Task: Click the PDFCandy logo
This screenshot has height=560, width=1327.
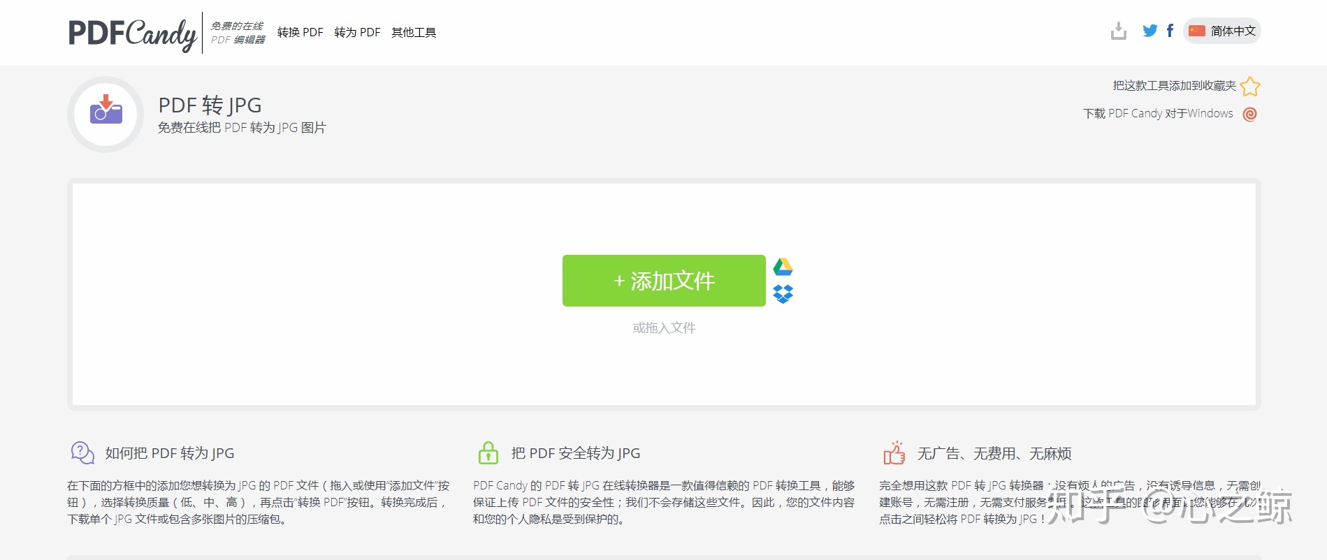Action: tap(133, 34)
